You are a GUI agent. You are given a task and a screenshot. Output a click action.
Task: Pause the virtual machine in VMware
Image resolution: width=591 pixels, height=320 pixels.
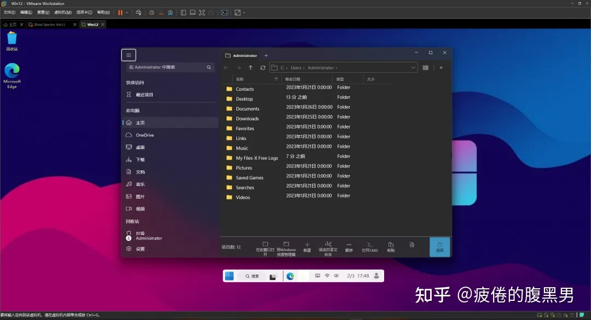tap(120, 13)
